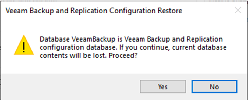Confirm overwriting the database with Yes

pyautogui.click(x=163, y=87)
